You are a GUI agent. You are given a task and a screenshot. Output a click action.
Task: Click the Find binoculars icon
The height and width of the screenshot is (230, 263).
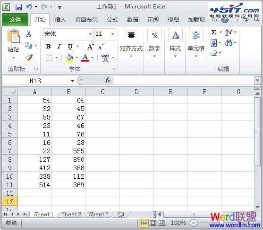pos(229,43)
